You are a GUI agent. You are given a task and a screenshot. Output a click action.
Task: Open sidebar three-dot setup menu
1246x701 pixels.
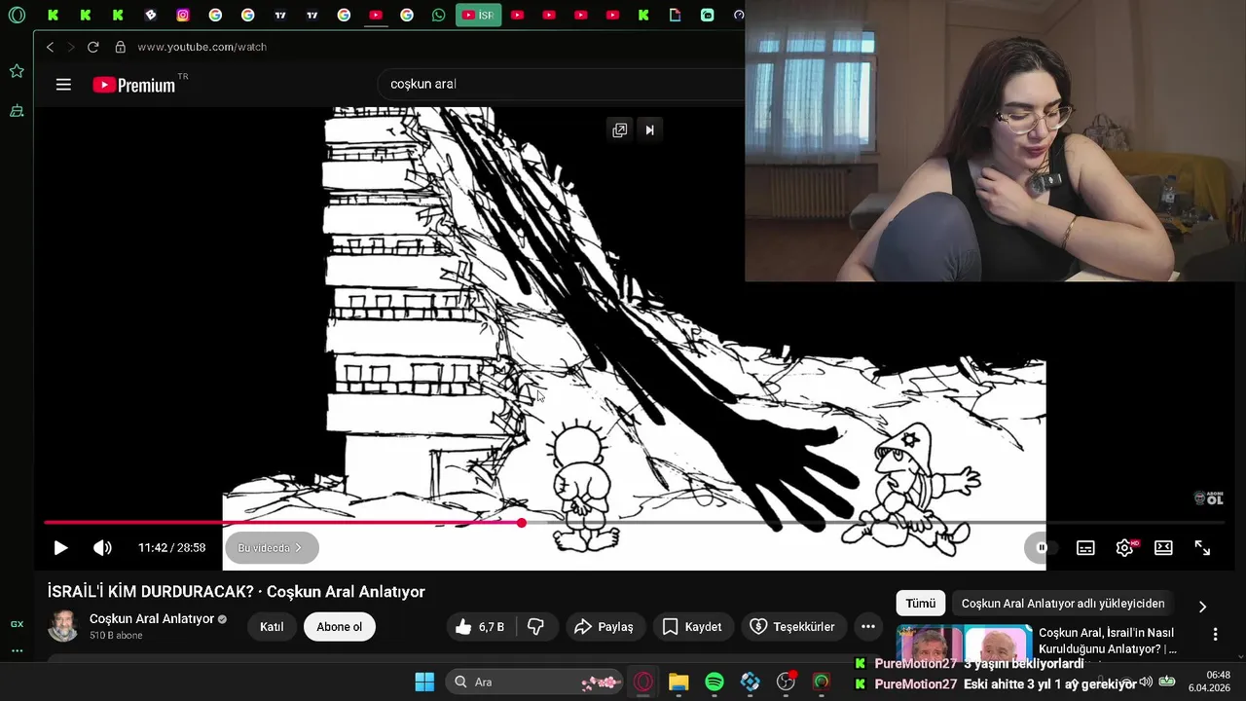(17, 650)
